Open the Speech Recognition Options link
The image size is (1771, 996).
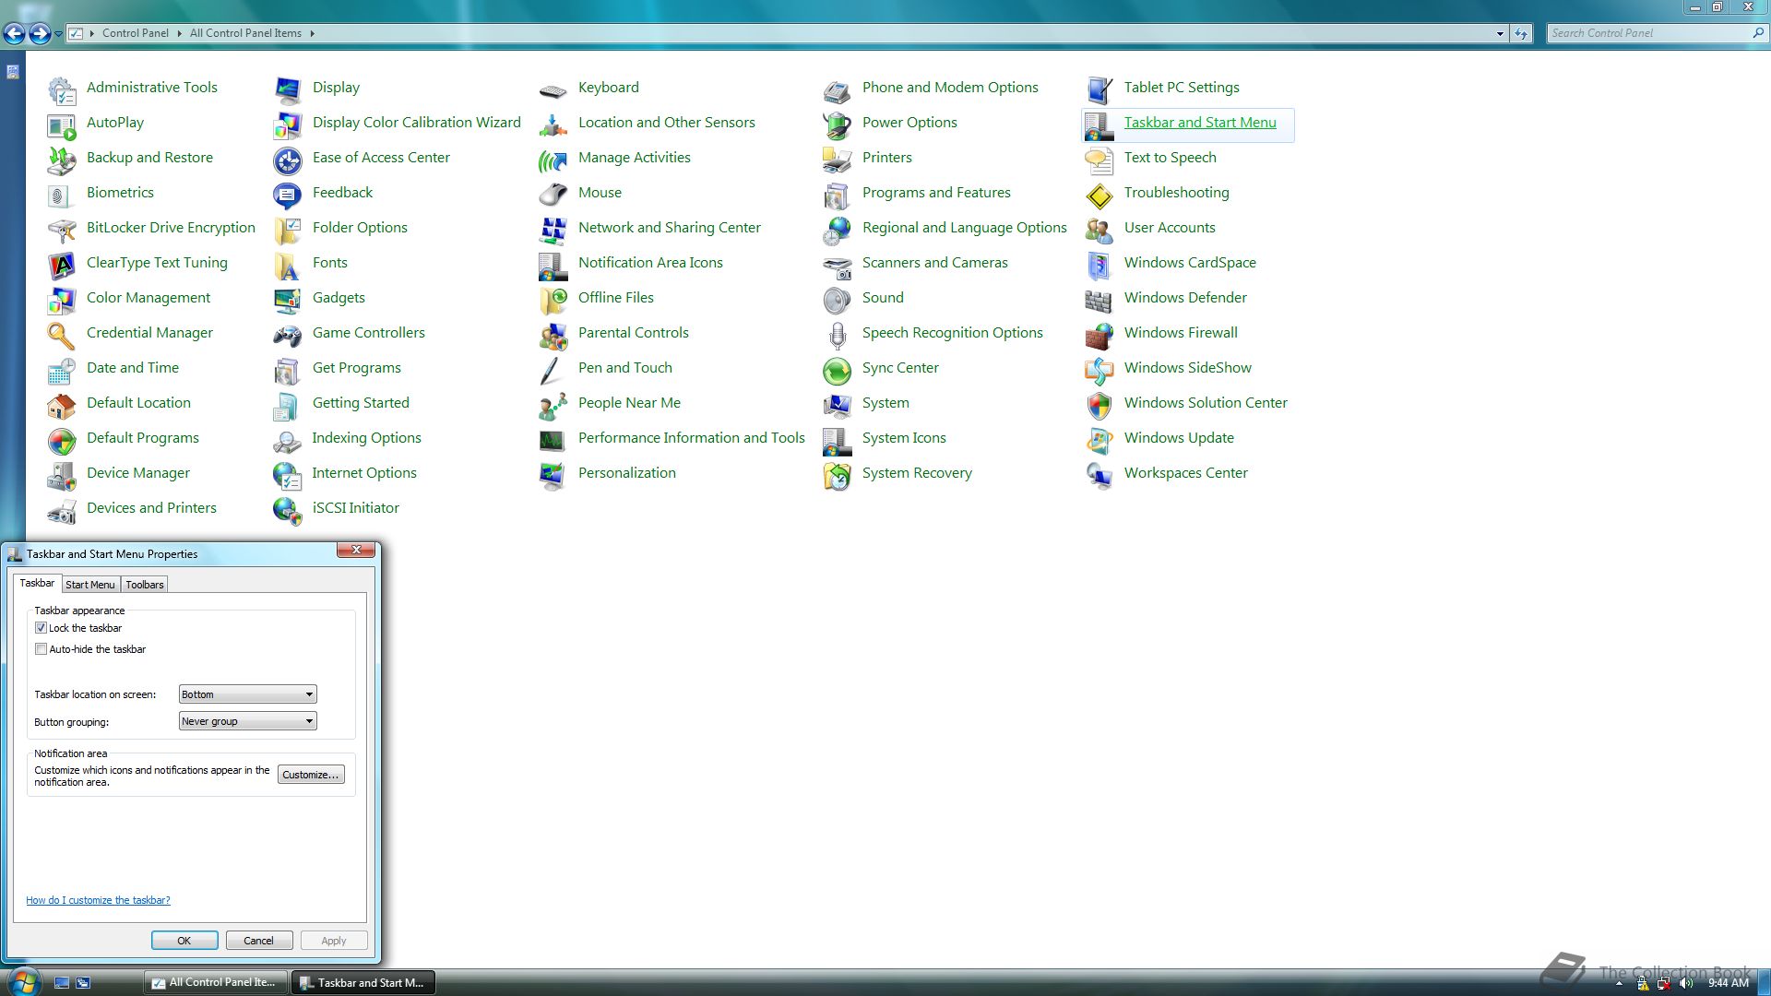coord(953,332)
